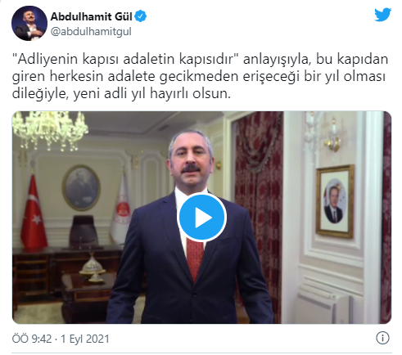Viewport: 402px width, 355px height.
Task: Click the oval portrait on the back wall
Action: point(81,187)
